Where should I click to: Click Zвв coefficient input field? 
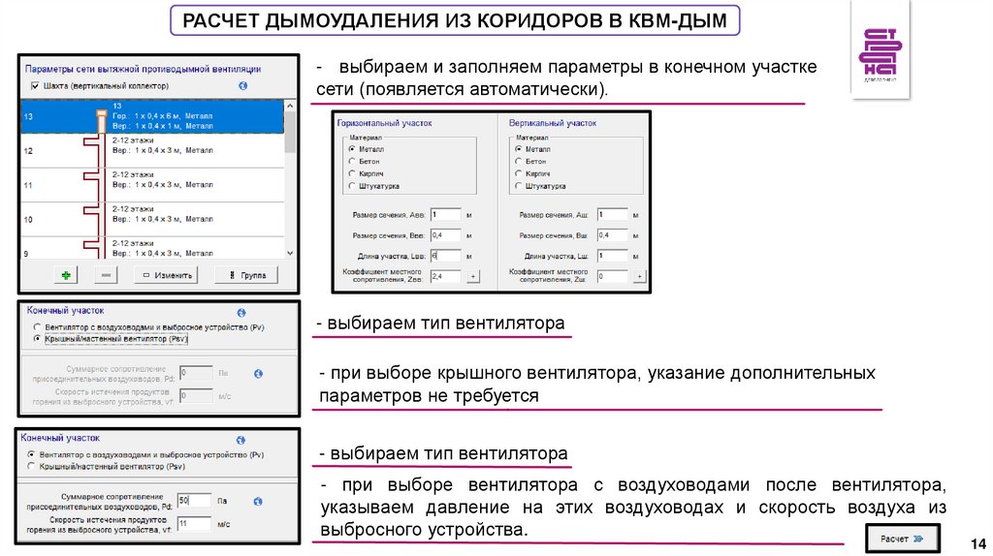pos(445,276)
